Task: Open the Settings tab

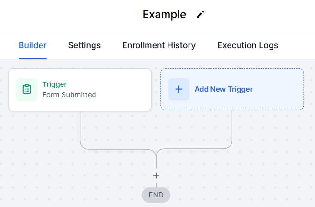Action: [84, 45]
